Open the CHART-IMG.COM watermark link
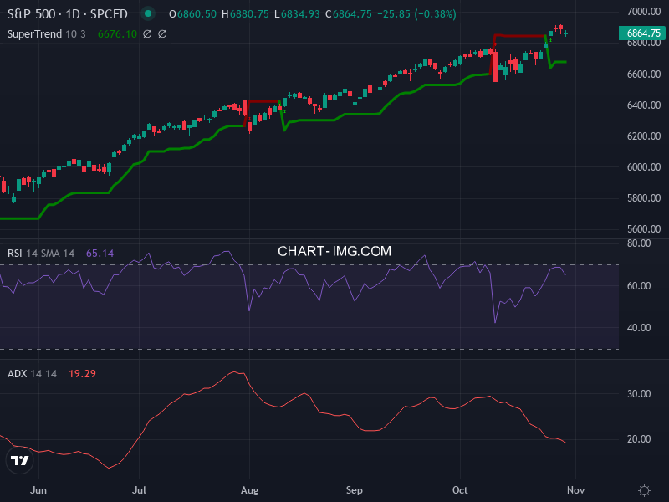 (x=334, y=250)
